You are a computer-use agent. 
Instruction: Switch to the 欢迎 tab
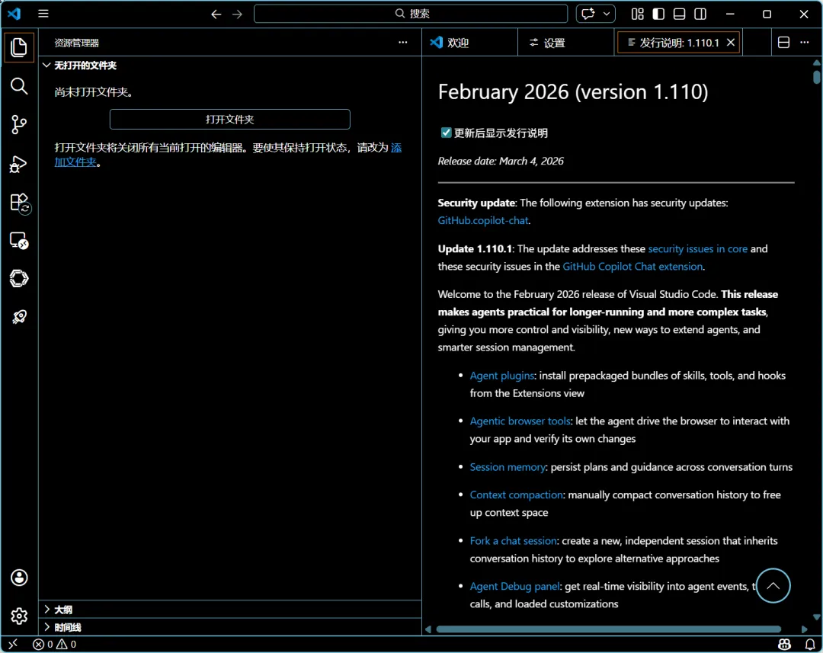click(469, 43)
